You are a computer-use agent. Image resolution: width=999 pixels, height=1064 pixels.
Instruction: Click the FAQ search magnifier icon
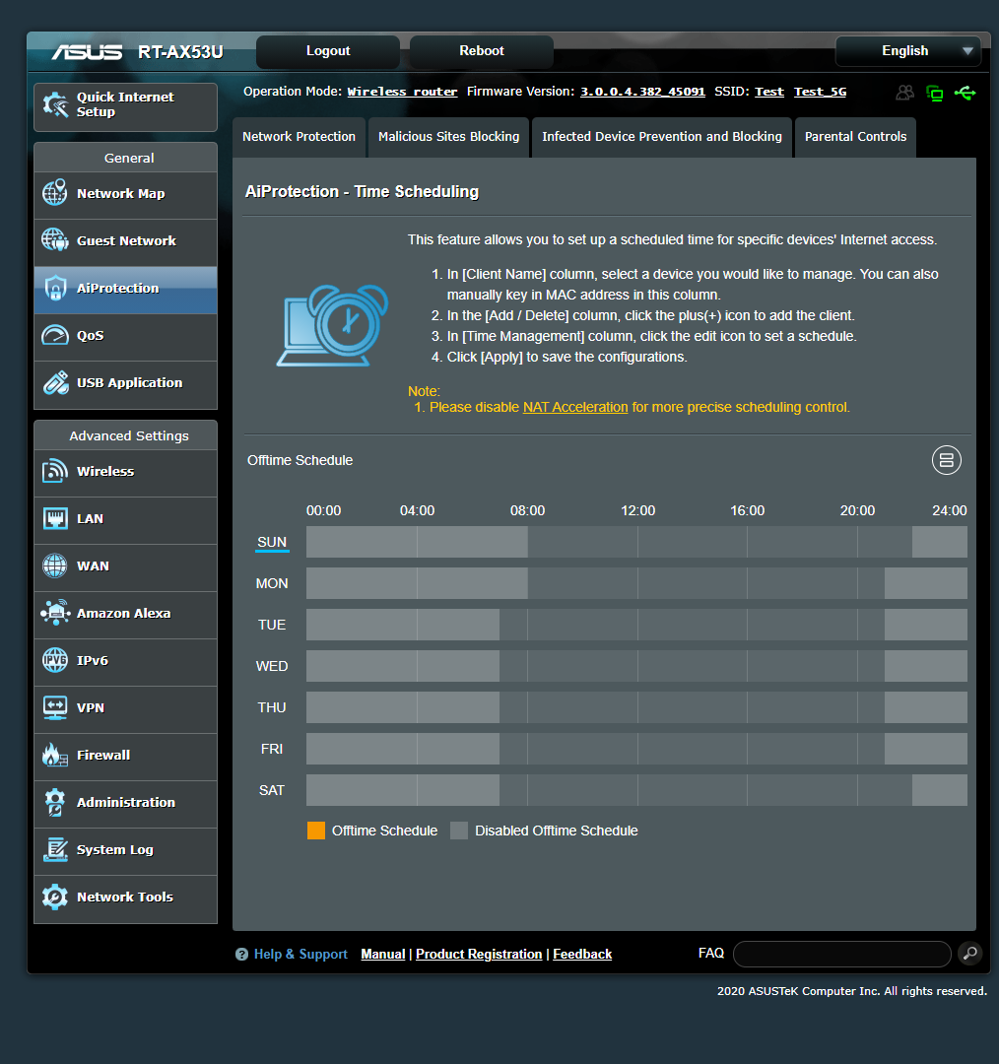point(969,954)
